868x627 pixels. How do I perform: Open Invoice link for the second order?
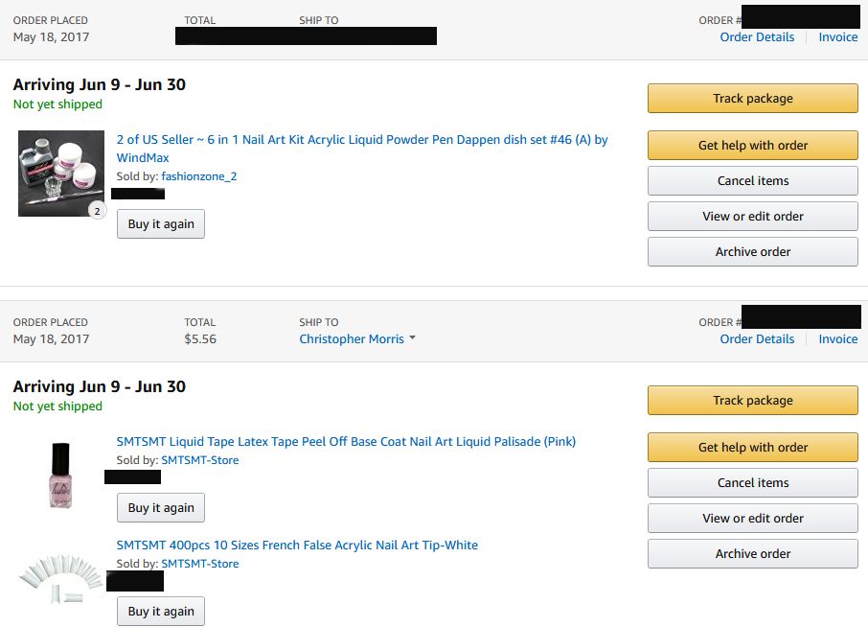tap(837, 339)
